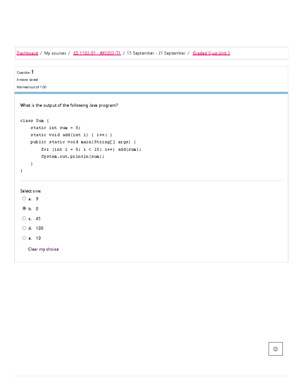Pick radio option d with value 100
Screen dimensions: 302x390
24,228
